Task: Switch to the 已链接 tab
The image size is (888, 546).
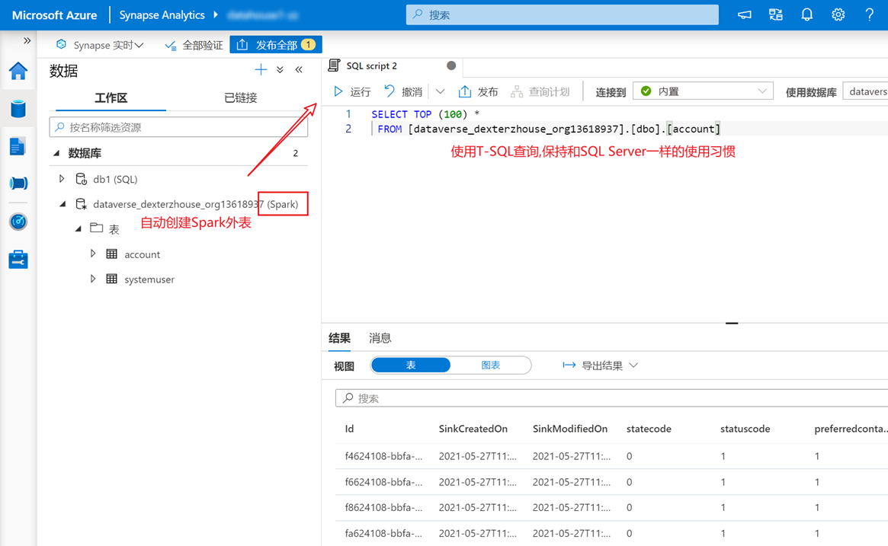Action: (x=241, y=98)
